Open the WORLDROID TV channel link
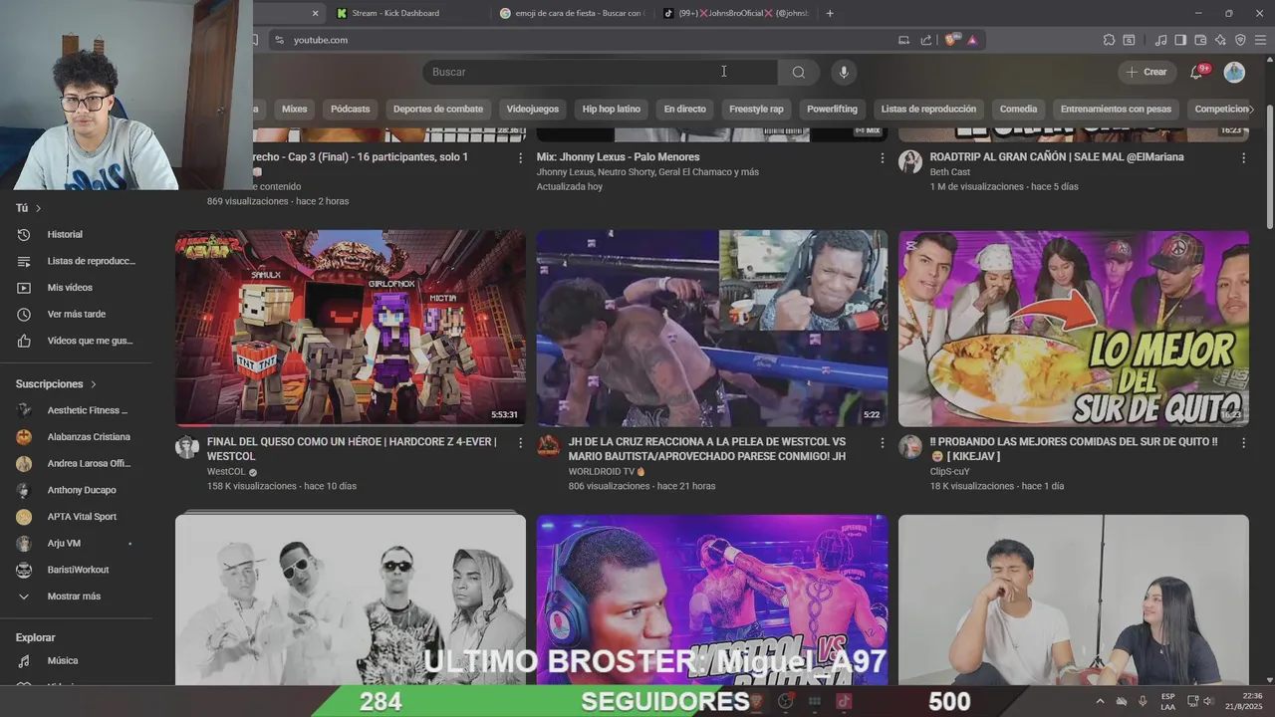 [602, 472]
